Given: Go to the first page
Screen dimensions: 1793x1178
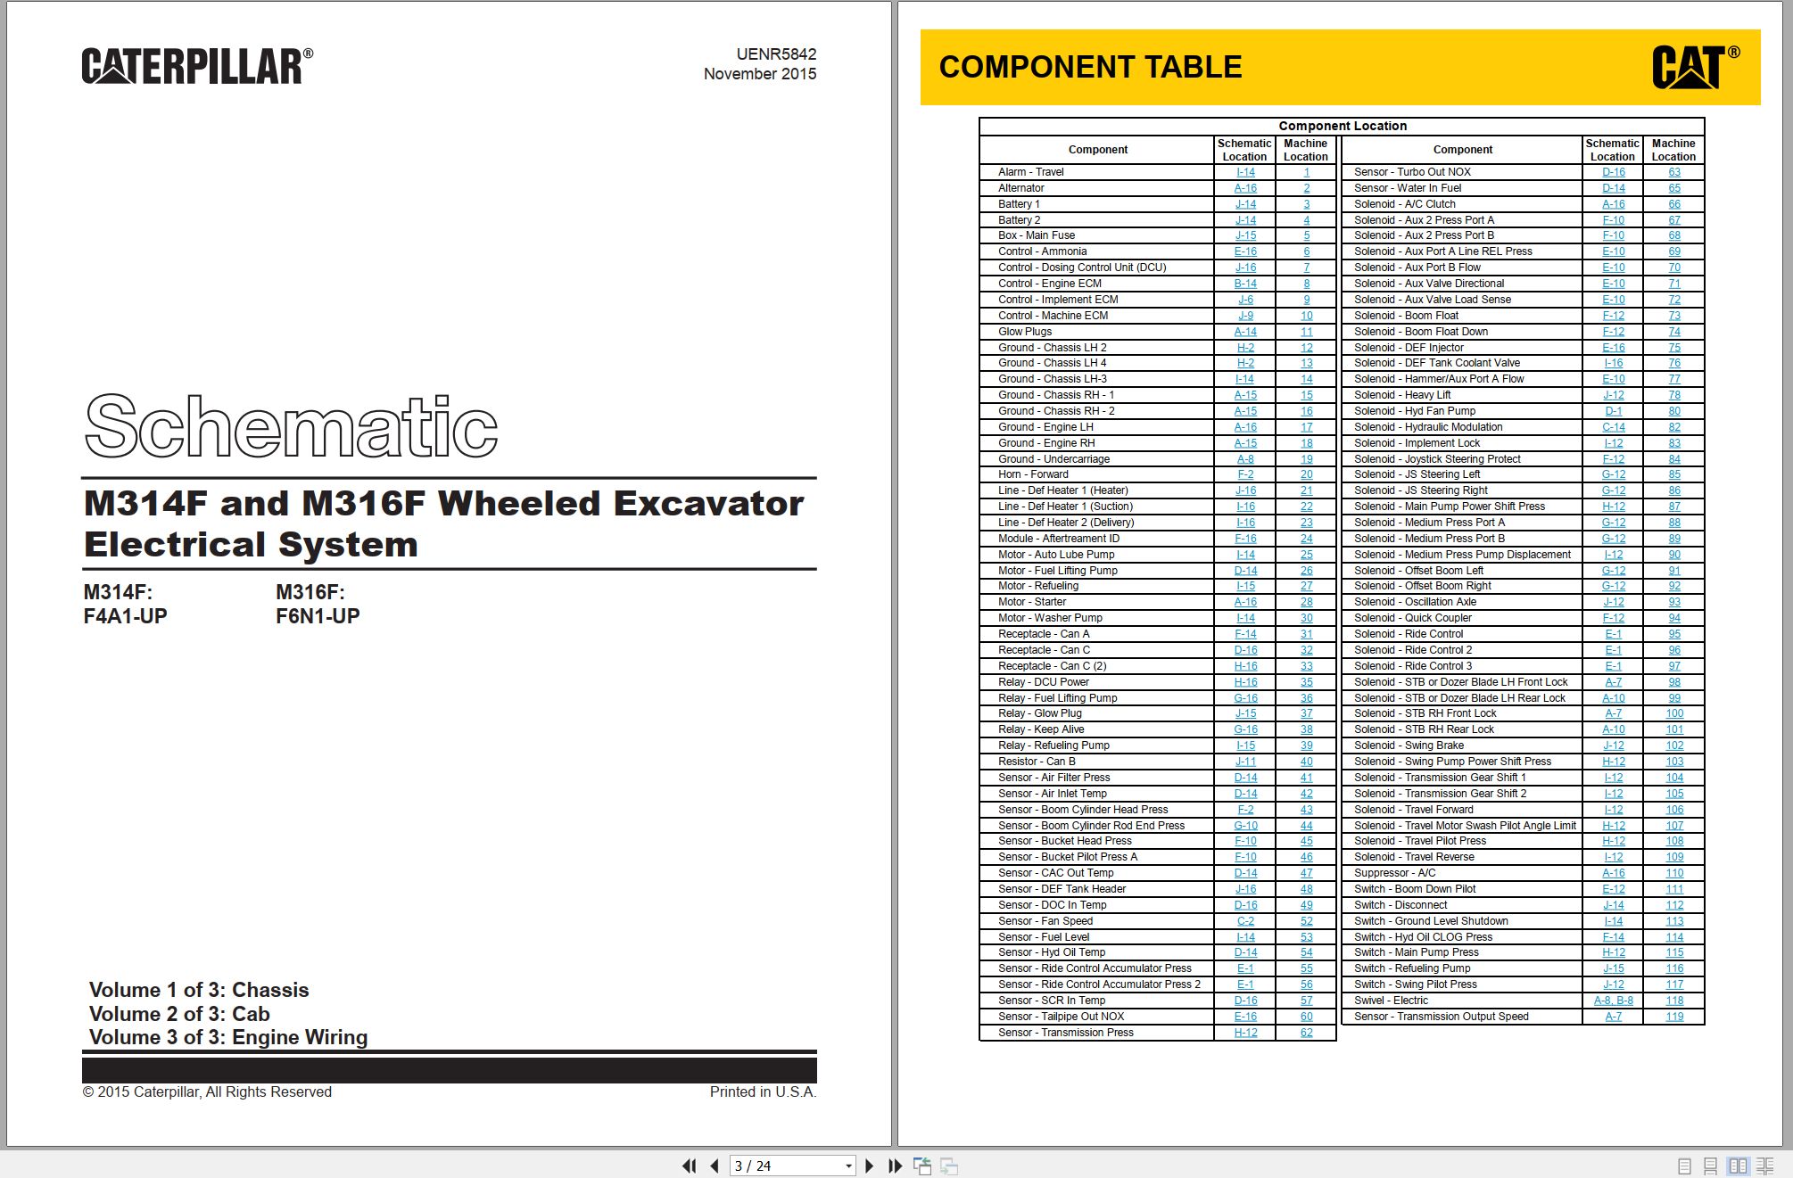Looking at the screenshot, I should (x=689, y=1166).
